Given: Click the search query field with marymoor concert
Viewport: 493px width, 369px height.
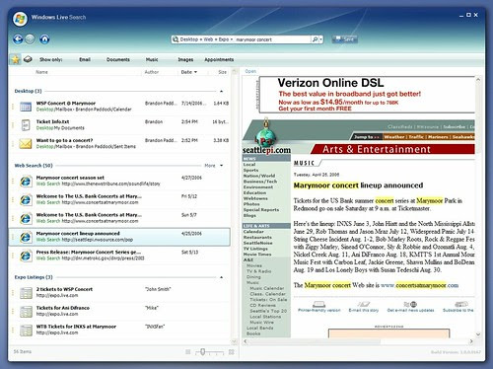Looking at the screenshot, I should [272, 39].
